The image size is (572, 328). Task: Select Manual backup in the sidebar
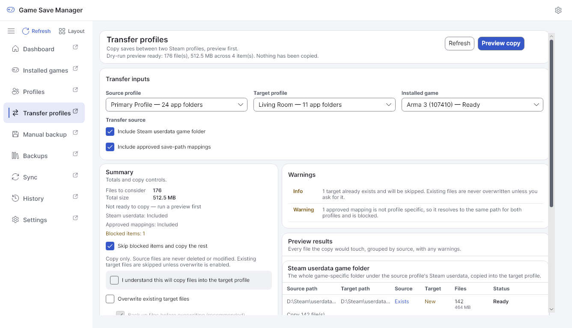(44, 134)
